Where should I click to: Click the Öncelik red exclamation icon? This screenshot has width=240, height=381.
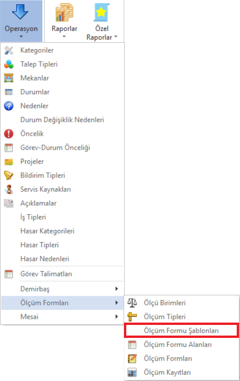(9, 133)
